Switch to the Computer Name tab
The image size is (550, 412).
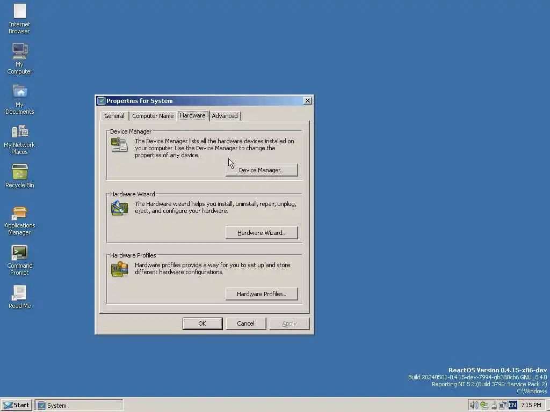point(153,116)
